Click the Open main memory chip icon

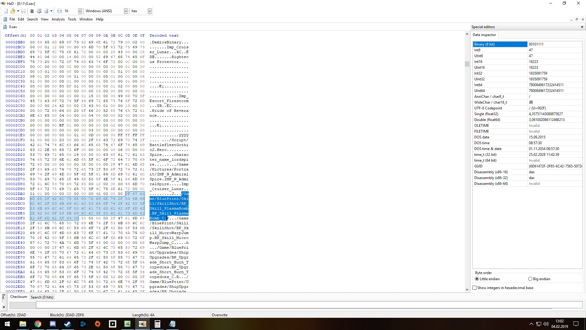tap(32, 11)
